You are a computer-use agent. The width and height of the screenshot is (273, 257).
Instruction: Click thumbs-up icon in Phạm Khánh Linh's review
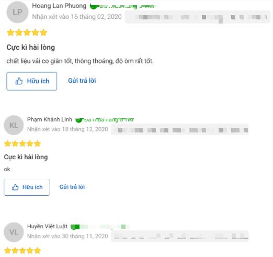pos(15,187)
